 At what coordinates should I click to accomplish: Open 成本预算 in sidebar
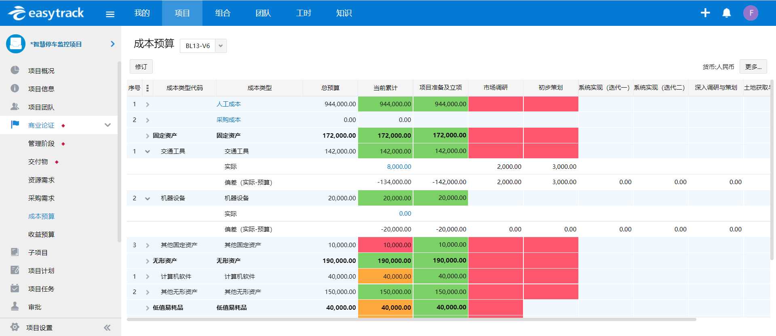[41, 216]
